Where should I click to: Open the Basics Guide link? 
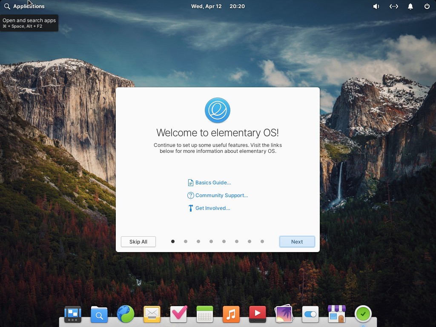pyautogui.click(x=209, y=182)
